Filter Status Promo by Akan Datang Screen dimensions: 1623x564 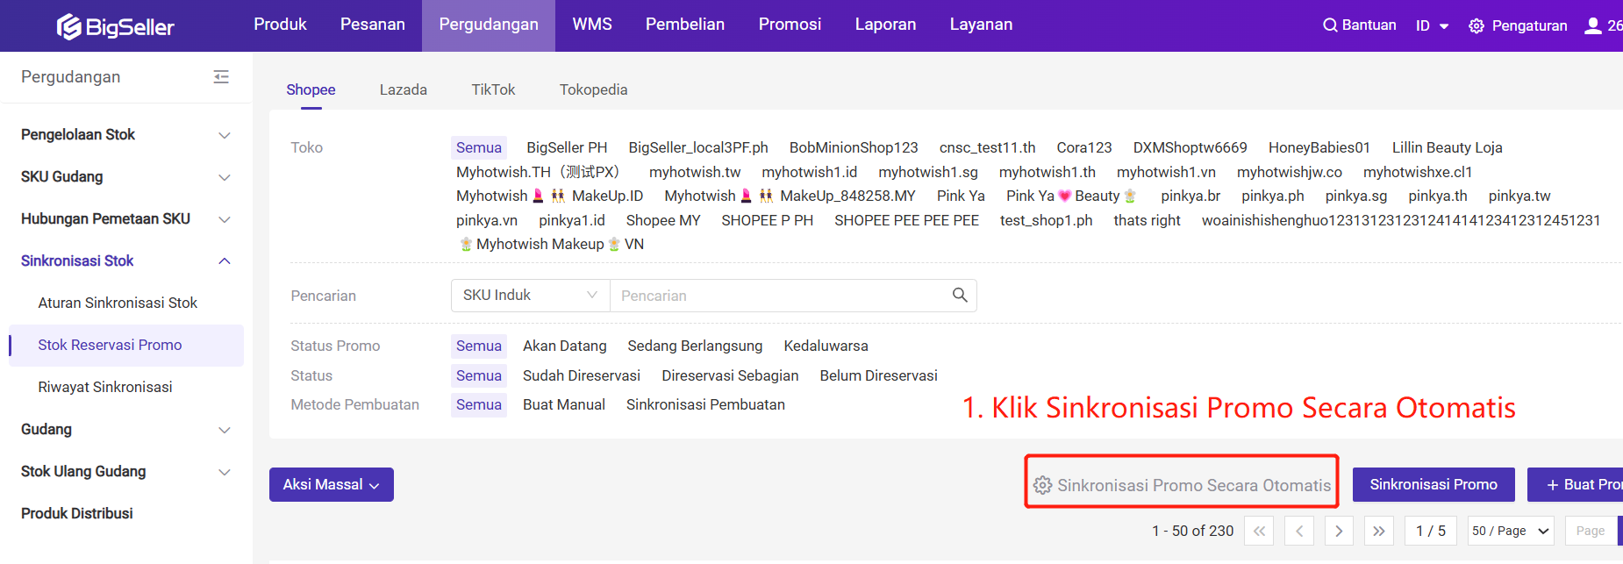click(565, 346)
